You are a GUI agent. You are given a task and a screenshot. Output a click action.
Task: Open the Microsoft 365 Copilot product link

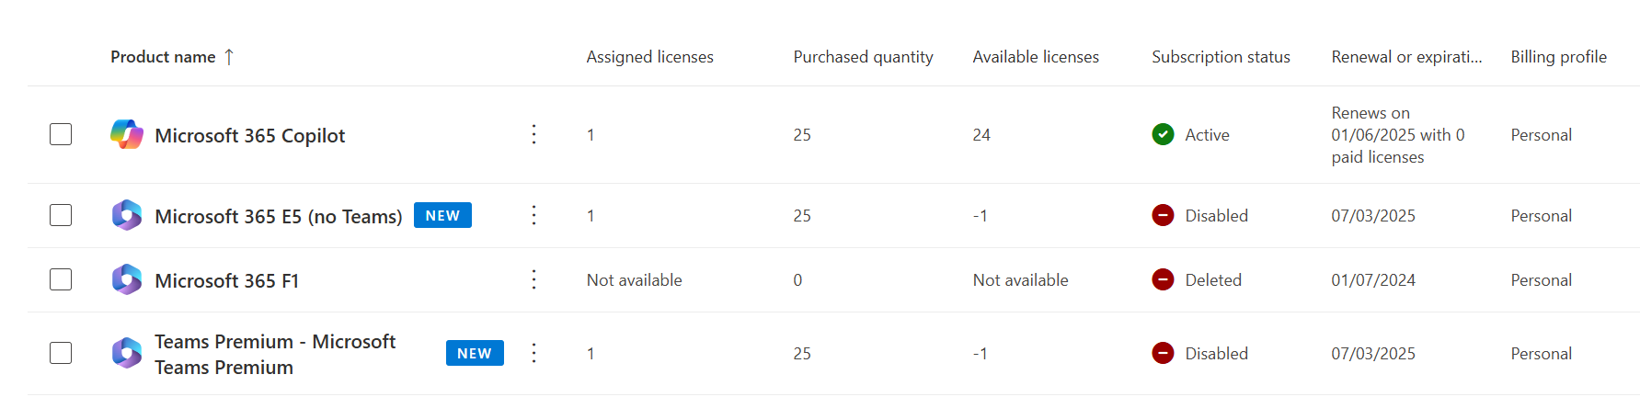[249, 136]
